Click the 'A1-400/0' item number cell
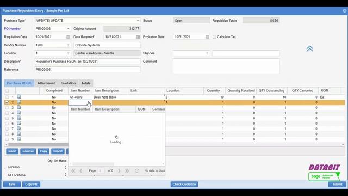 [80, 97]
